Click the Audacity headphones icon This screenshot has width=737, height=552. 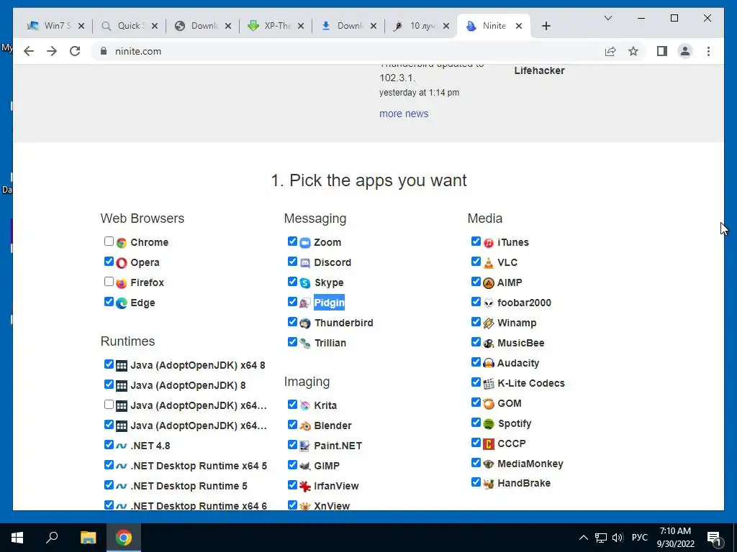pyautogui.click(x=489, y=363)
